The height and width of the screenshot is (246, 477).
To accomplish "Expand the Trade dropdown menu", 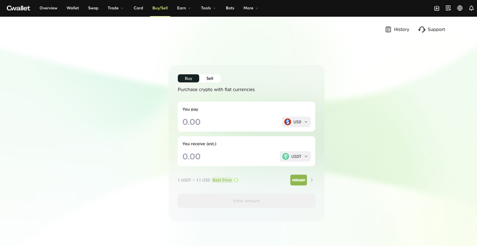I will [x=116, y=8].
